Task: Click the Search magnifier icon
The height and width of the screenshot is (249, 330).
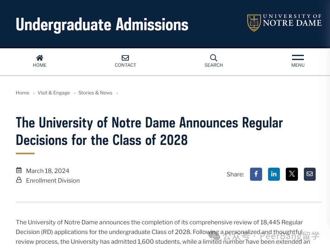Action: [x=213, y=58]
